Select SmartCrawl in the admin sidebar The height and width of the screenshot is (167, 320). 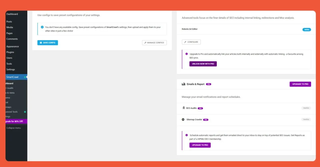12,77
